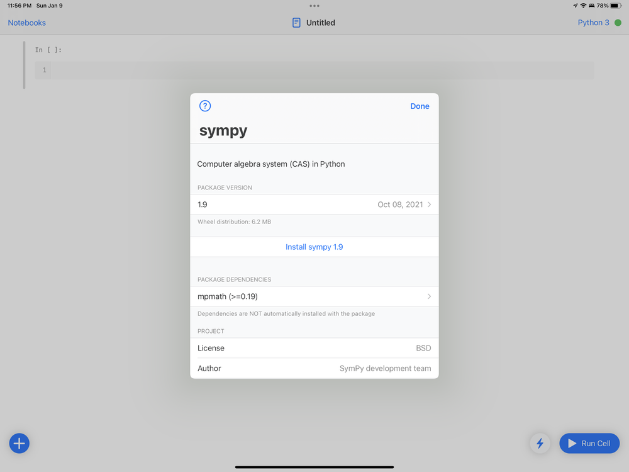Open the help question mark icon
The height and width of the screenshot is (472, 629).
[x=205, y=106]
